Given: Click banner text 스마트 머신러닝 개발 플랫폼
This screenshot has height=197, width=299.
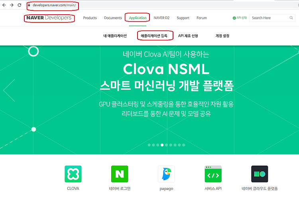Looking at the screenshot, I should click(167, 86).
